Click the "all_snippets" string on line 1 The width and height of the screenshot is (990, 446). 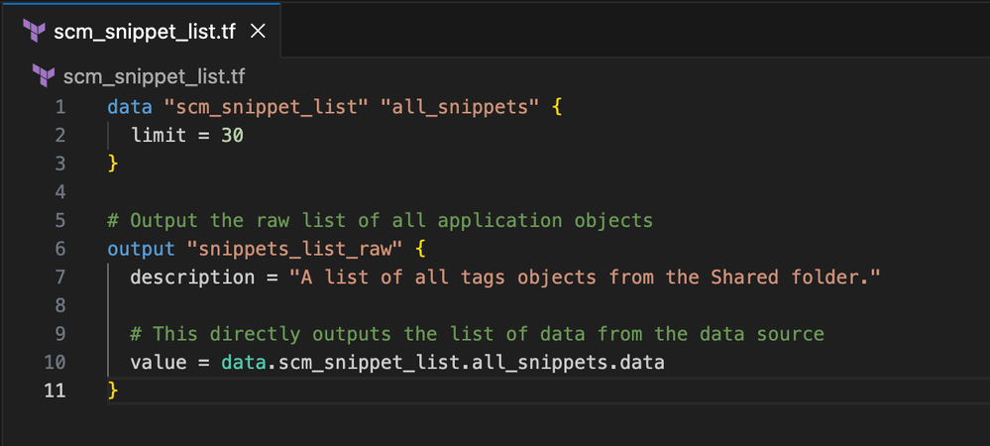tap(460, 107)
